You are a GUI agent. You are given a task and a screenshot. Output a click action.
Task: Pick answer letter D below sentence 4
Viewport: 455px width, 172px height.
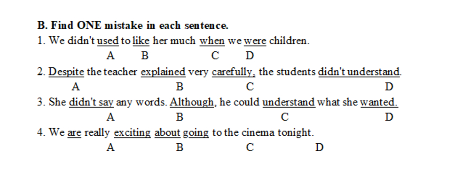319,148
